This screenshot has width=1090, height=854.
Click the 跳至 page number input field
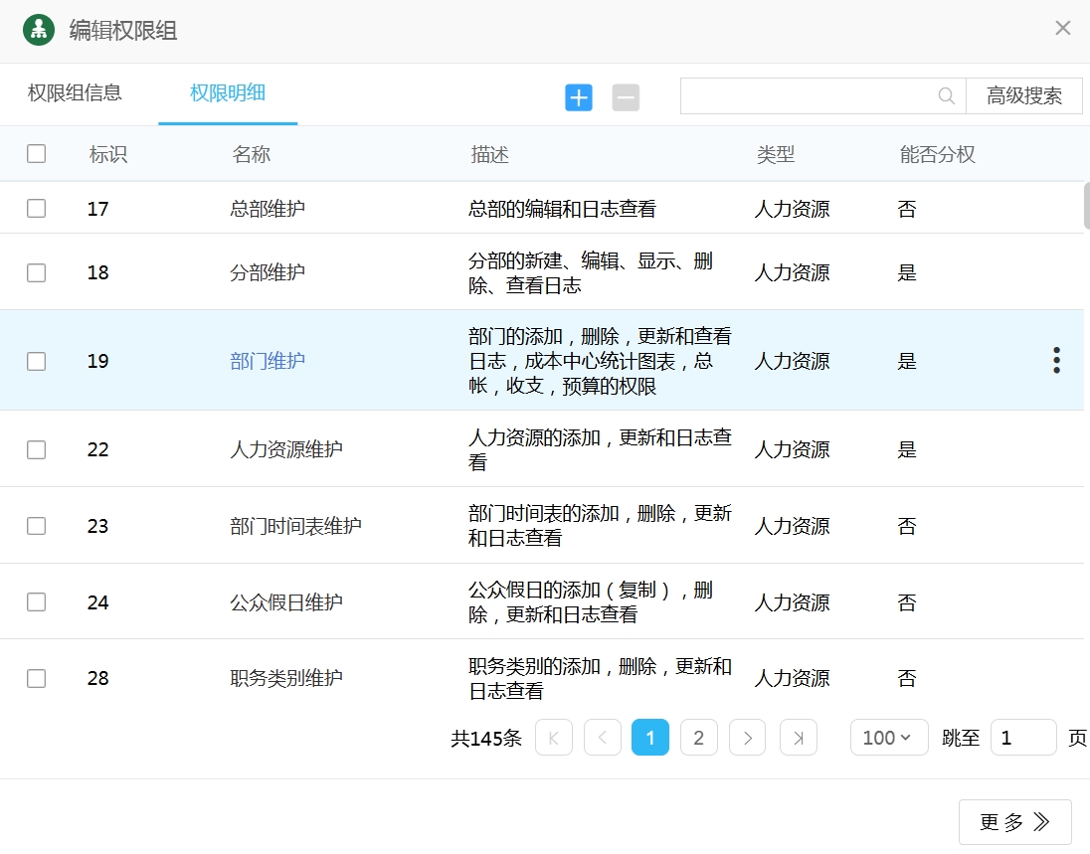1022,738
